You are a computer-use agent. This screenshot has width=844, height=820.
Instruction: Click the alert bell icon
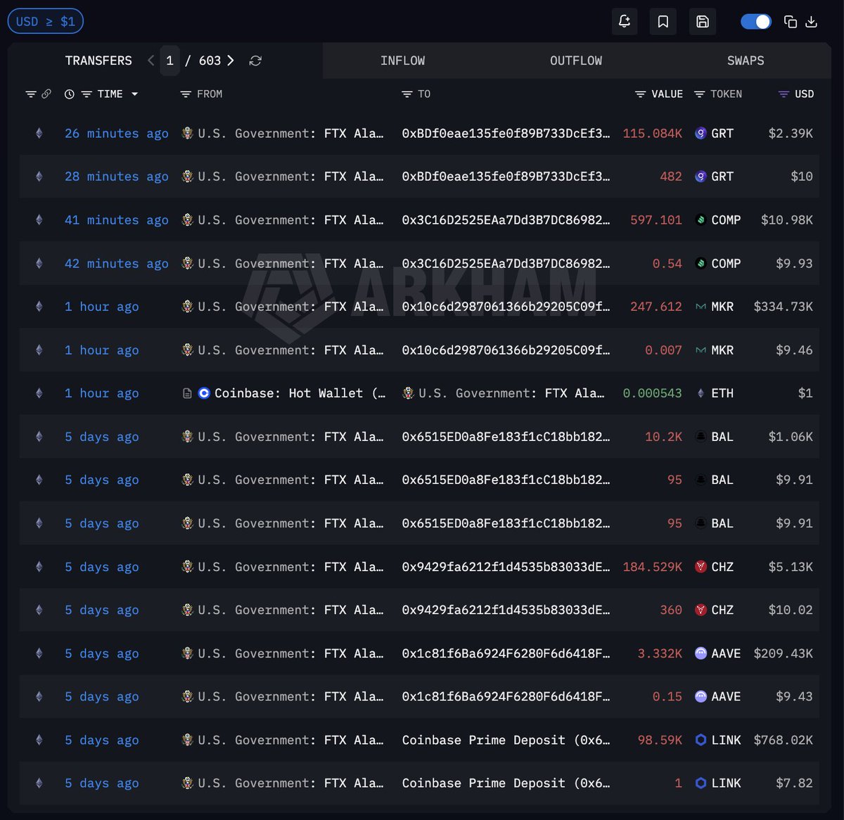[x=624, y=22]
